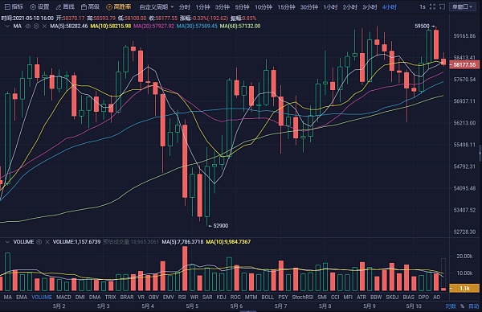Toggle percent scale mode
Viewport: 482px width, 312px height.
pyautogui.click(x=462, y=306)
